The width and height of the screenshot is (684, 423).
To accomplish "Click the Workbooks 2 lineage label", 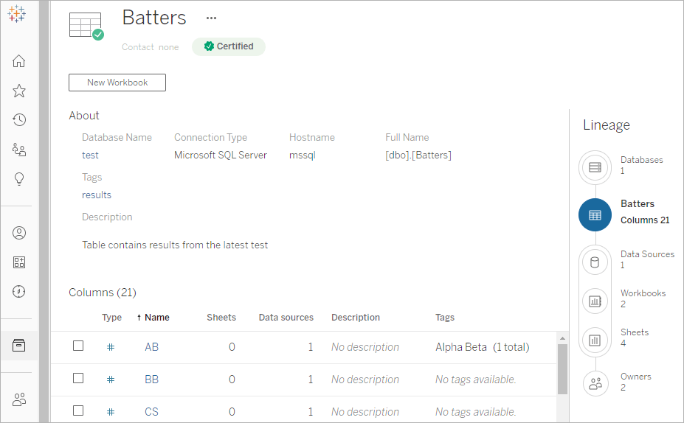I will 643,298.
